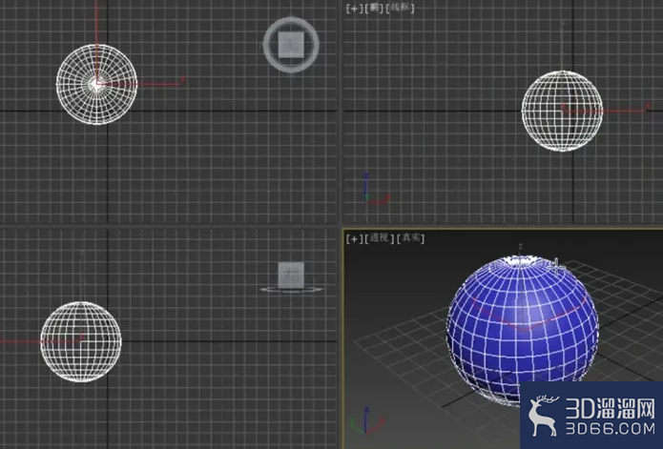
Task: Click the axis tripod in the front viewport corner
Action: [x=376, y=190]
